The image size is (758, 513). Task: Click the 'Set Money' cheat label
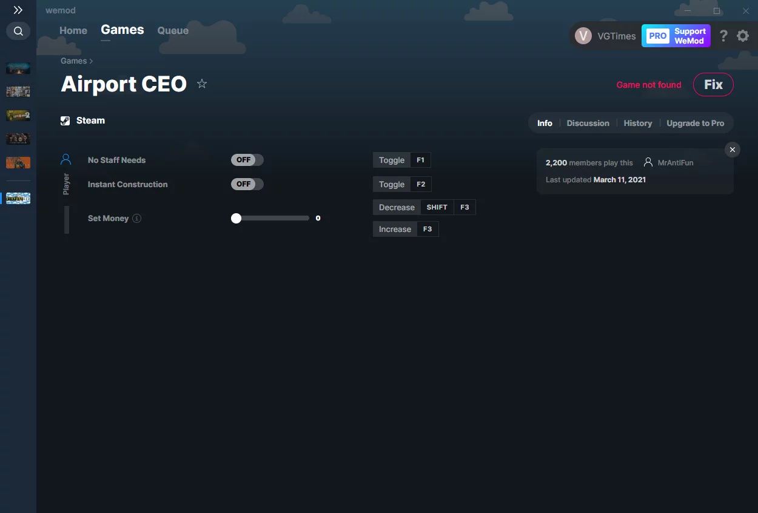[108, 218]
